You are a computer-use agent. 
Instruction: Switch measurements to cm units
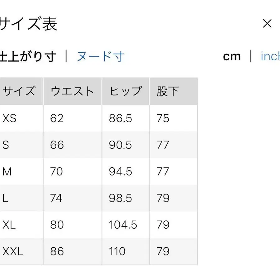pos(231,56)
